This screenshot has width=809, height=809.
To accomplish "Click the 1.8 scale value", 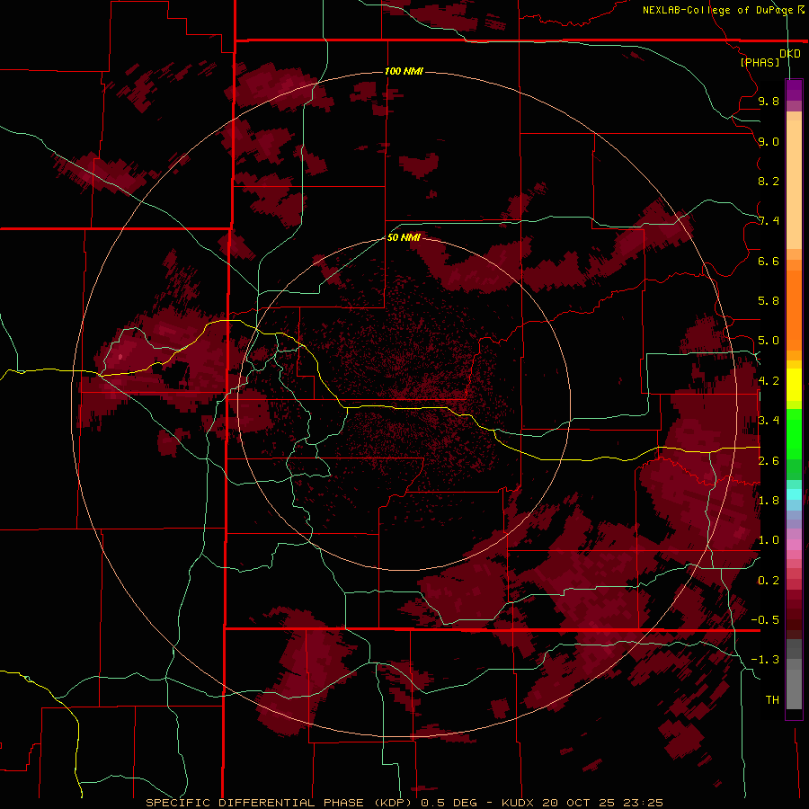I will [769, 501].
